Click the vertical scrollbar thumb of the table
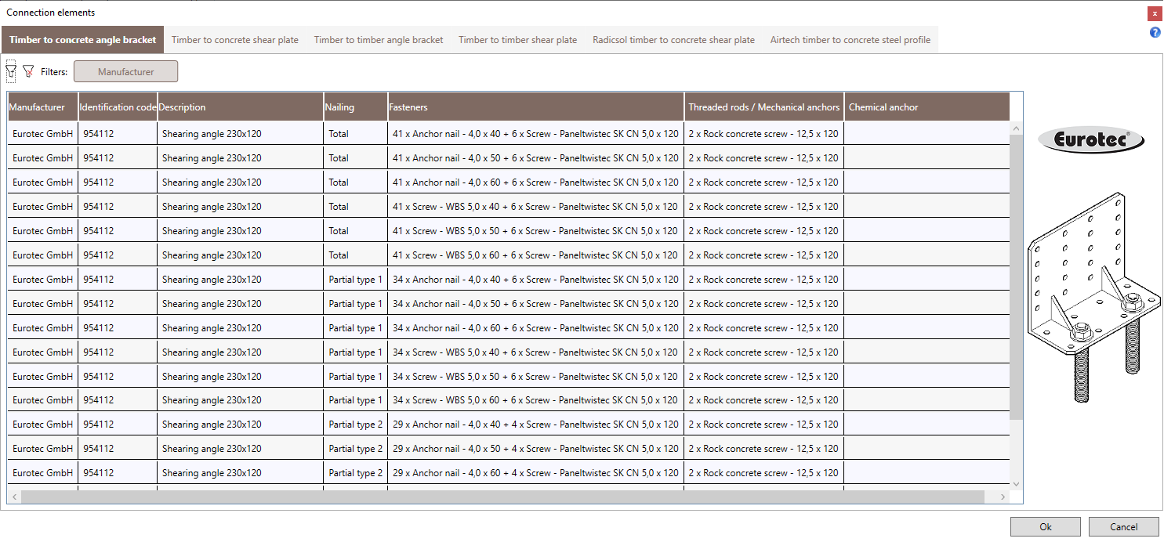 (x=1016, y=276)
